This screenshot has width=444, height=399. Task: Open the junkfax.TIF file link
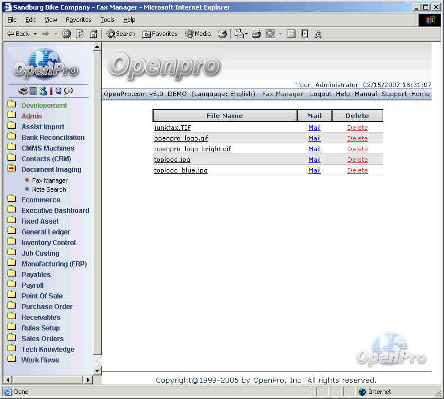click(x=172, y=128)
